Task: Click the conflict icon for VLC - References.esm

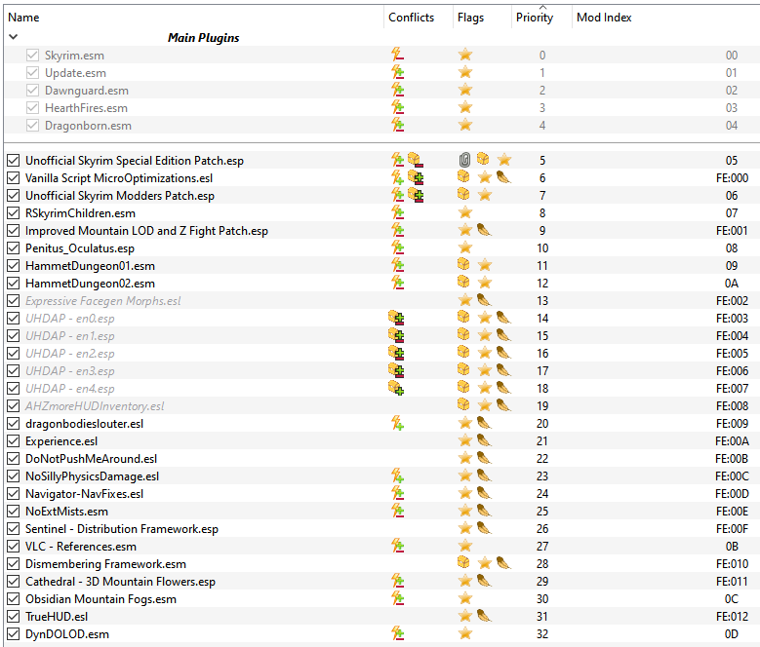Action: pyautogui.click(x=397, y=546)
